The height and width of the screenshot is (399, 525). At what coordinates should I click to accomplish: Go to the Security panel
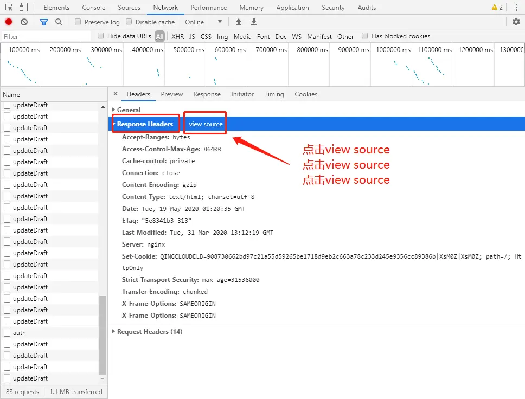(333, 8)
